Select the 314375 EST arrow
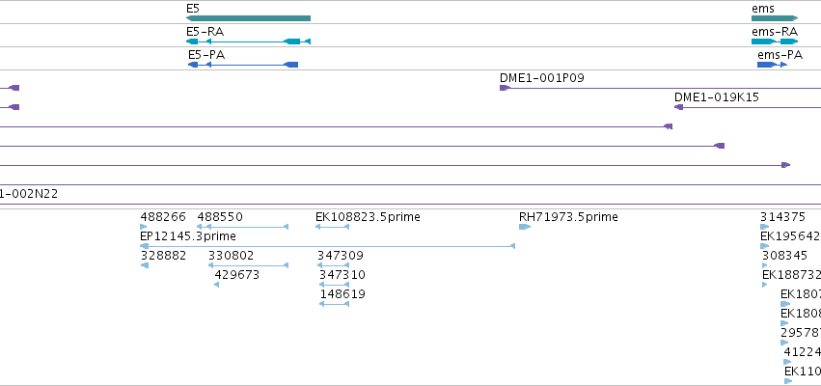821x386 pixels. pos(764,227)
